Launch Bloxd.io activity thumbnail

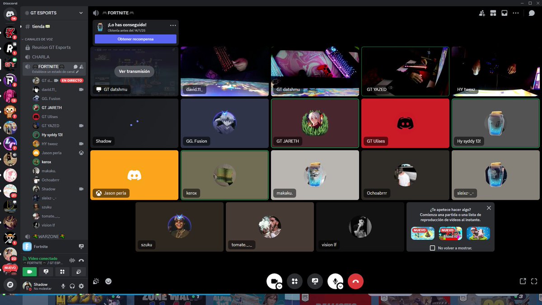(x=450, y=233)
